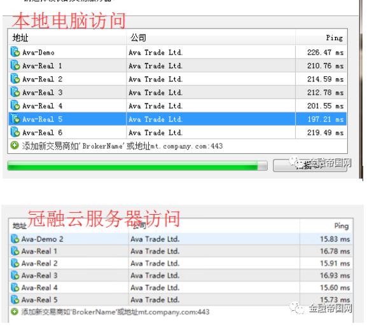Screen dimensions: 367x326
Task: Sort by Ping header in the 冠融云服务器访问 table
Action: [x=326, y=226]
